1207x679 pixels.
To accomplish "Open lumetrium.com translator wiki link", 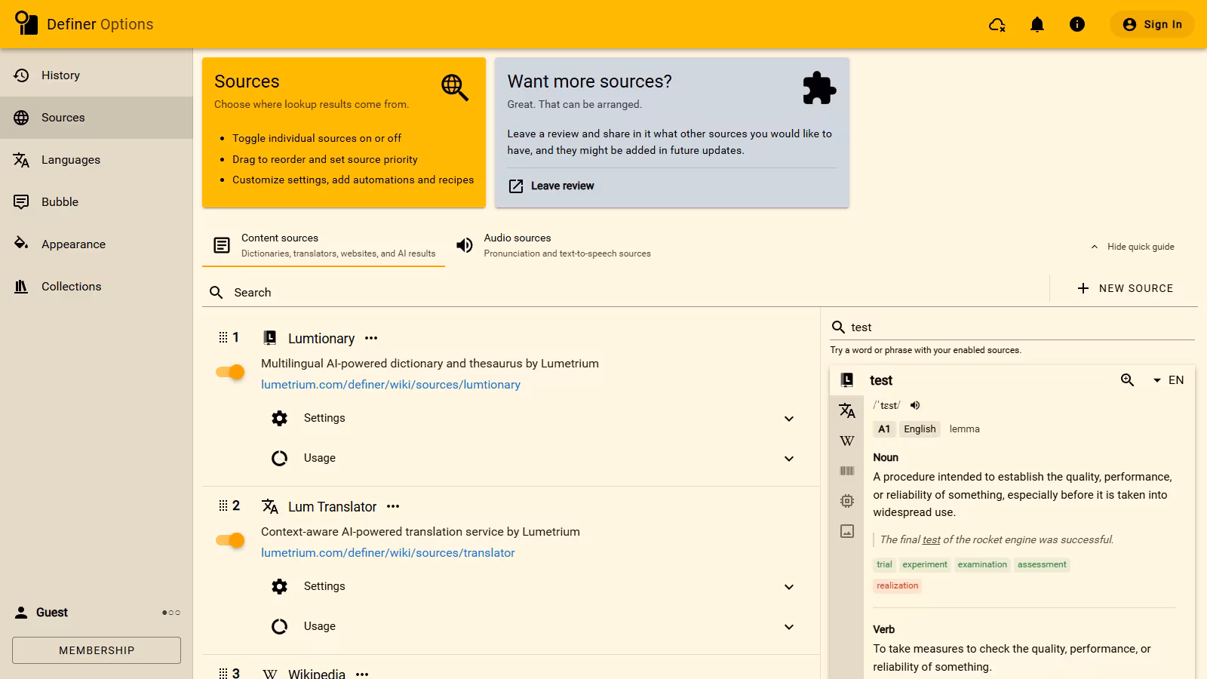I will pyautogui.click(x=388, y=552).
